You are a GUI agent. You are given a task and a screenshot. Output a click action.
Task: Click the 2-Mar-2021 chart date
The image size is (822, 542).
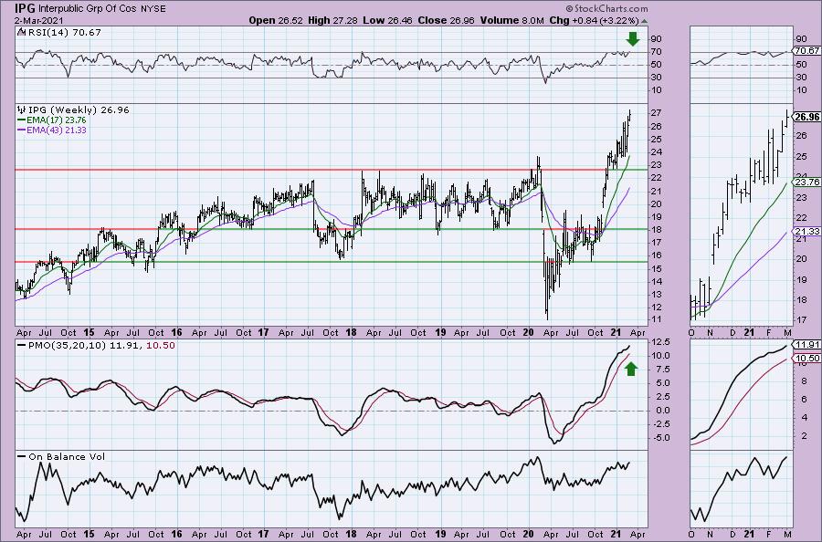click(x=40, y=21)
